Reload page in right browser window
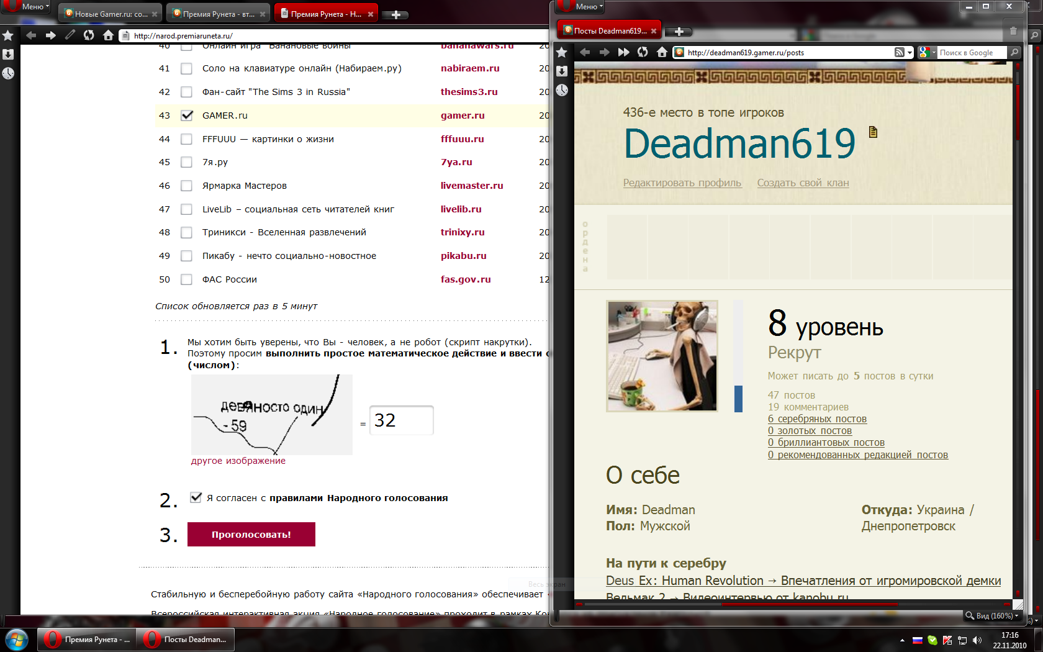 (x=643, y=52)
